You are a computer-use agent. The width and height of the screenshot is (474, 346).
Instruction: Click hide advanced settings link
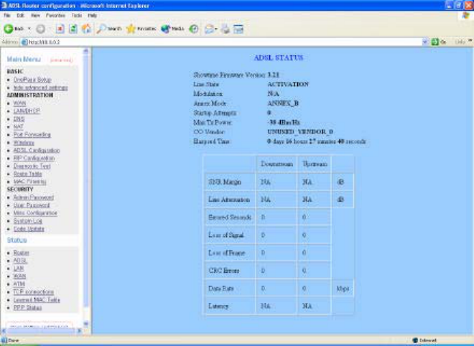coord(40,88)
